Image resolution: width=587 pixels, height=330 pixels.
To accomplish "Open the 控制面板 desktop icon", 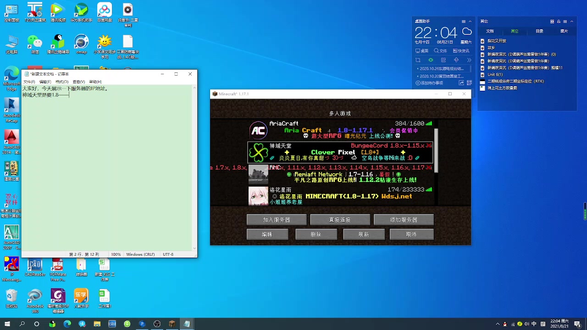I will (11, 13).
